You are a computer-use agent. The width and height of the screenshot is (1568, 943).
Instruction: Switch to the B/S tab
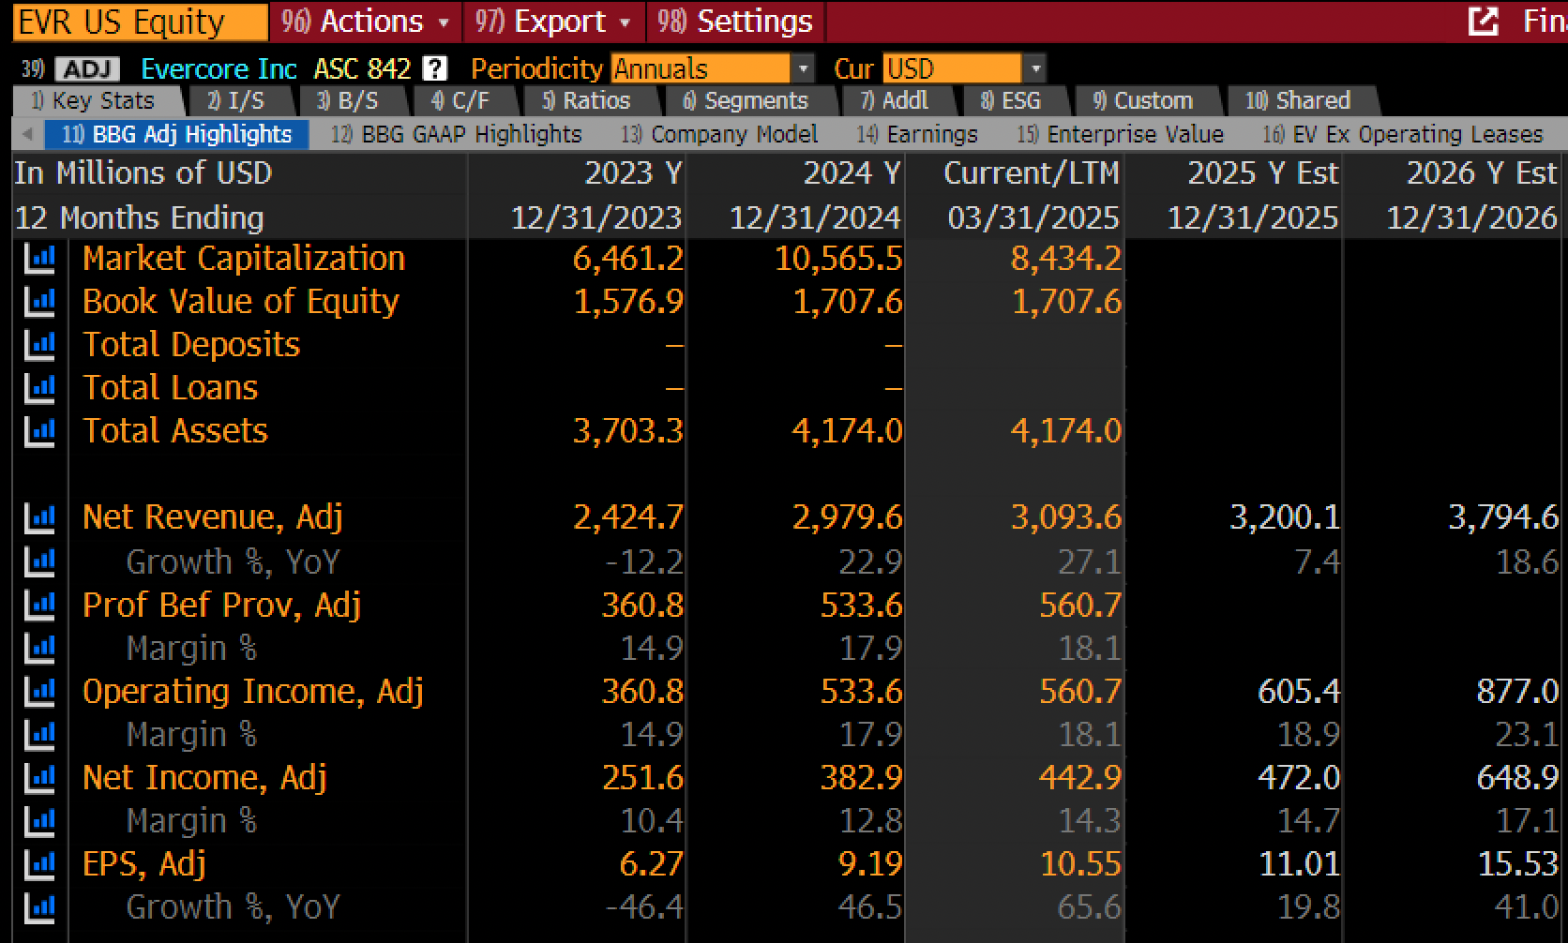click(348, 101)
